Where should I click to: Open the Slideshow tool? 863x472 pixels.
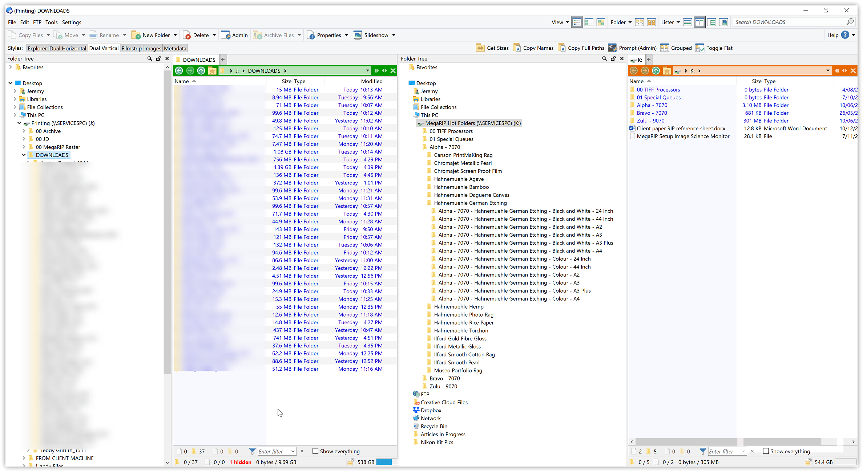point(375,35)
